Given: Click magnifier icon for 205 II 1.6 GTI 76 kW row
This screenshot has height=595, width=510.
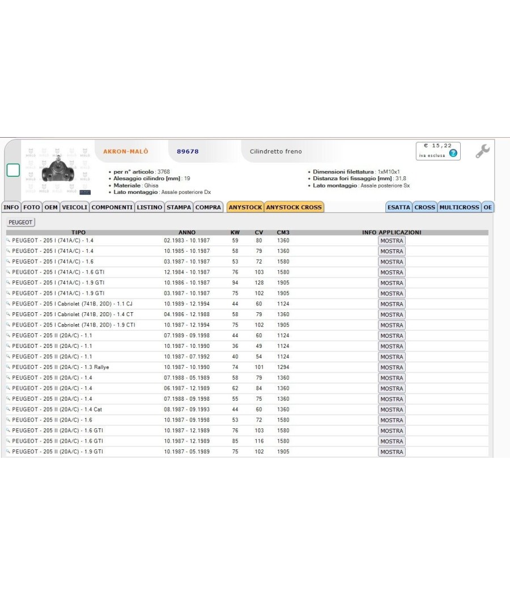Looking at the screenshot, I should (x=8, y=430).
